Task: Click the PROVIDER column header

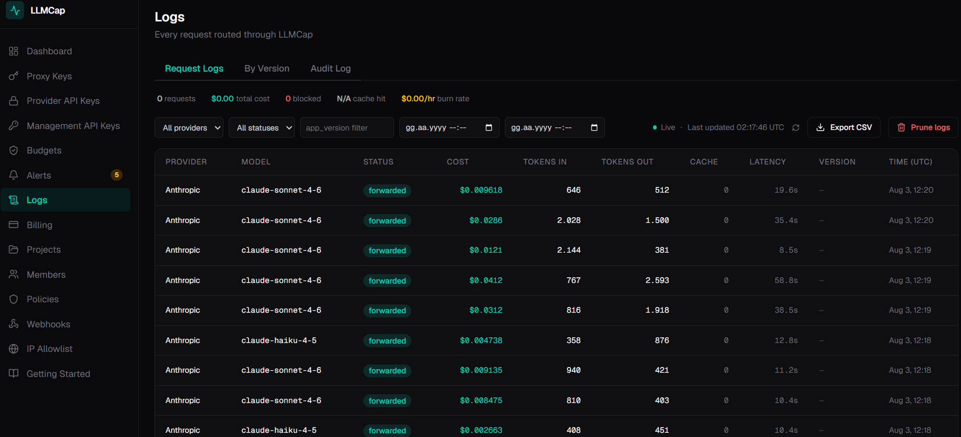Action: click(x=186, y=162)
